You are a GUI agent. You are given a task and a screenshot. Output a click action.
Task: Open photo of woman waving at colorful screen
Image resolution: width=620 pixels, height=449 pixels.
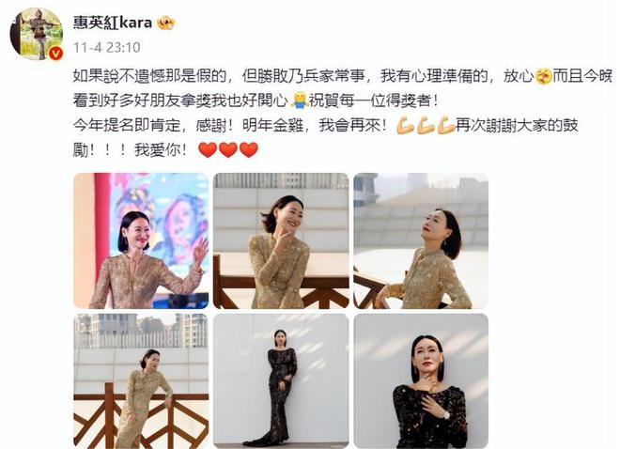tap(141, 240)
